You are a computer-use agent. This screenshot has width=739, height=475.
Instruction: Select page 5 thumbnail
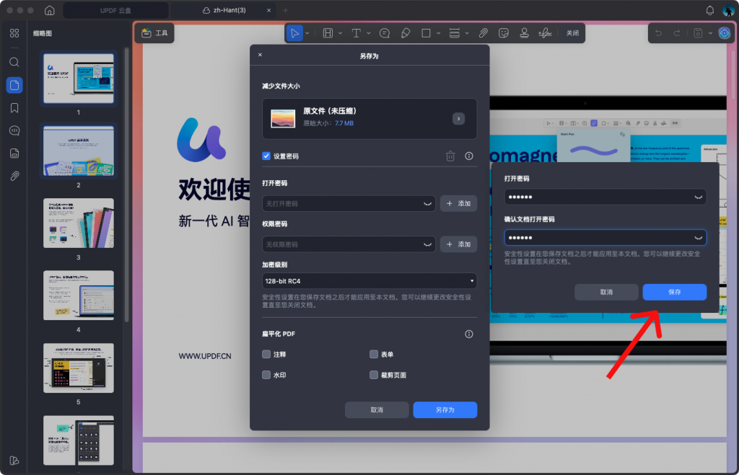78,368
